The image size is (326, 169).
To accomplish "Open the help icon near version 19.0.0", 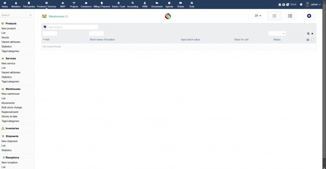I will [x=288, y=4].
